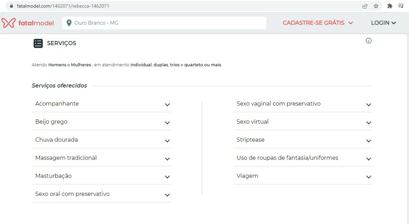Open the media control playlist icon

tap(401, 6)
